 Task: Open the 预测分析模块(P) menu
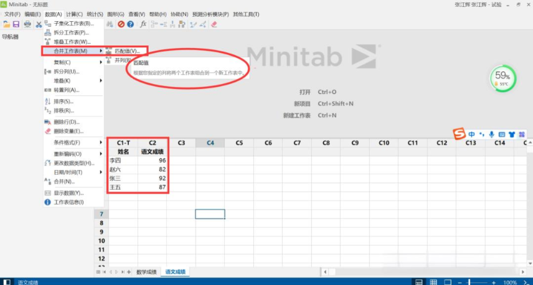pos(210,14)
